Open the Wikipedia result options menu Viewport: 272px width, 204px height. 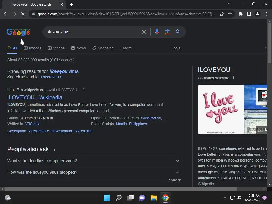point(84,90)
